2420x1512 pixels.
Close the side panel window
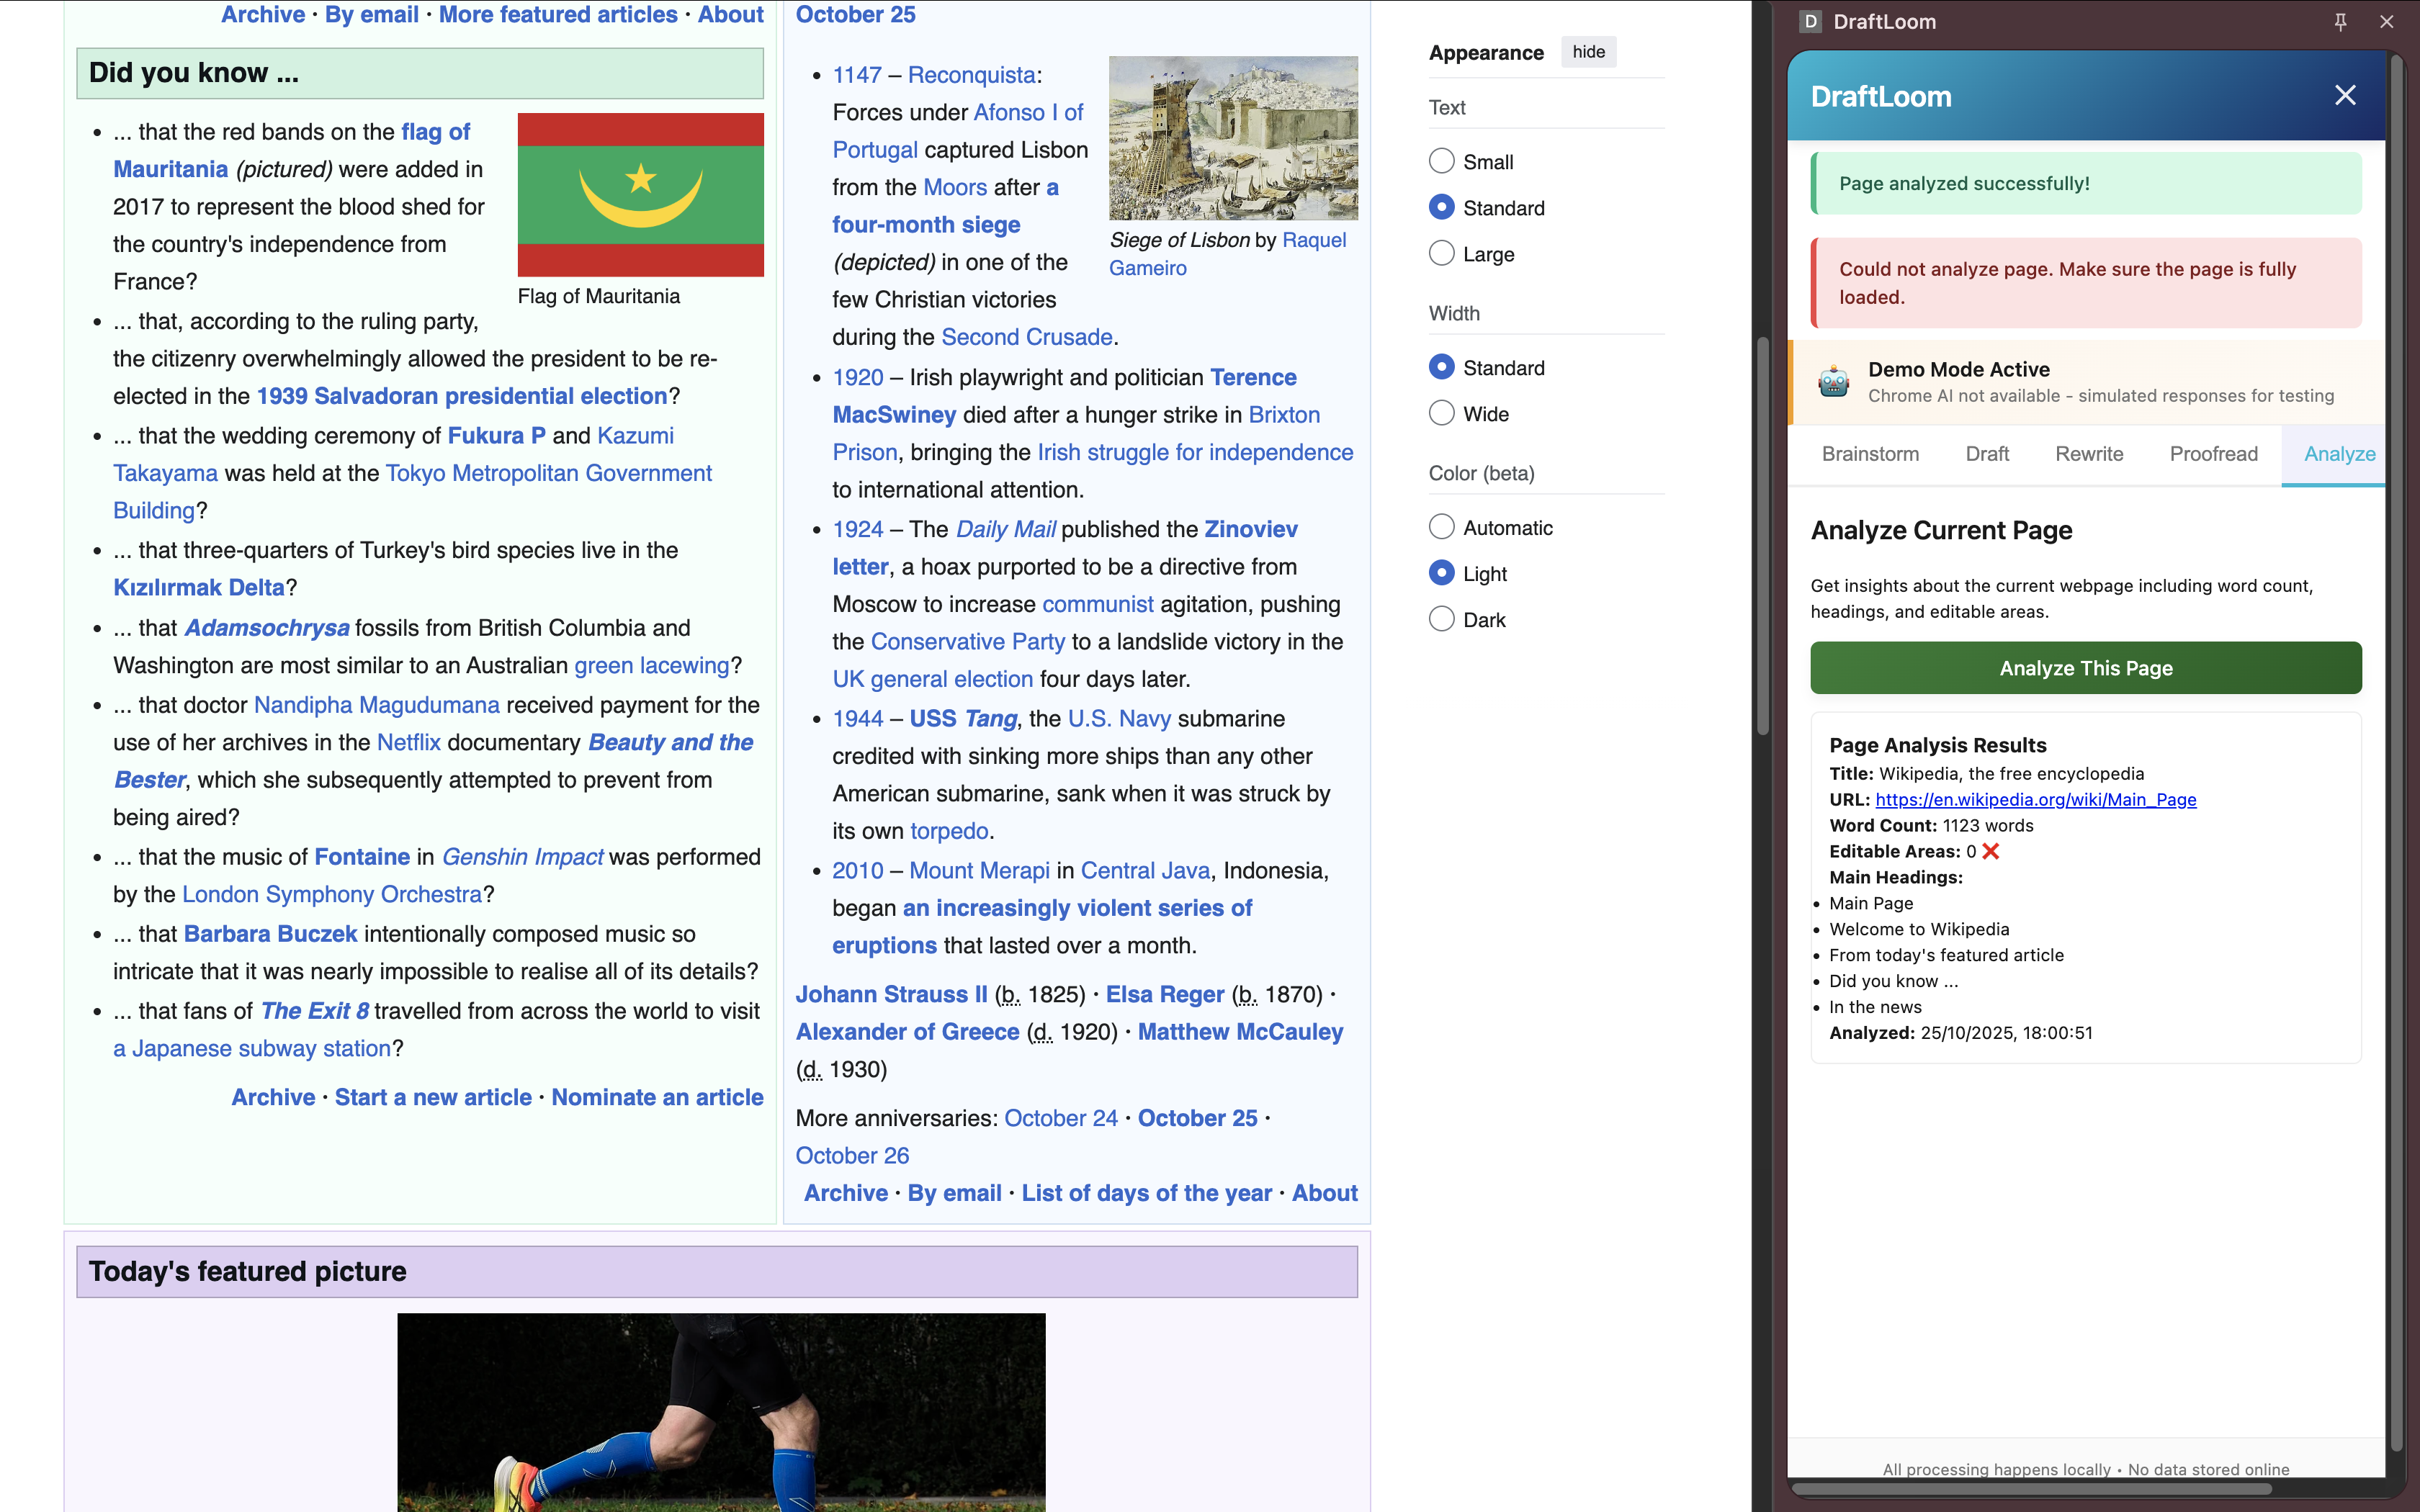click(x=2387, y=22)
